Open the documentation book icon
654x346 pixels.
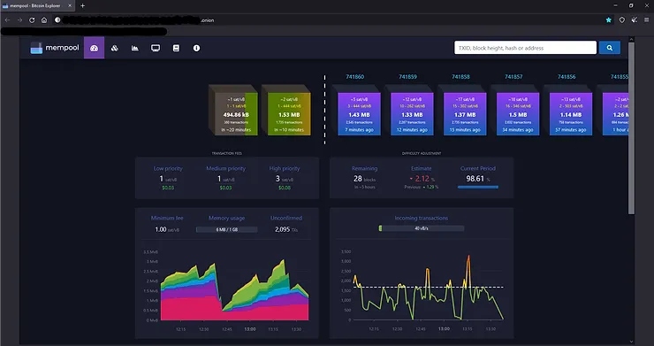coord(176,48)
